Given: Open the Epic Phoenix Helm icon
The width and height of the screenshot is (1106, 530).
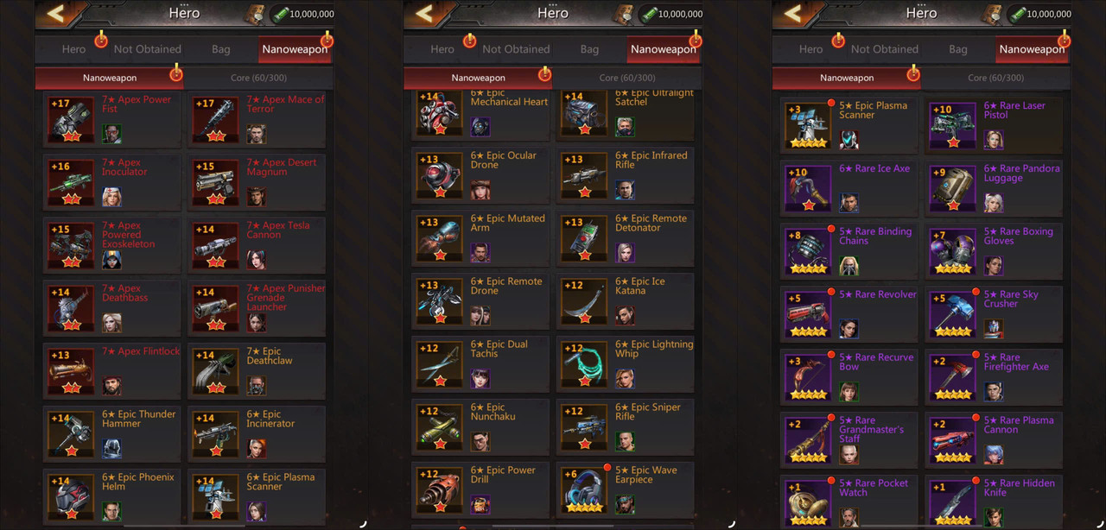Looking at the screenshot, I should [x=71, y=497].
